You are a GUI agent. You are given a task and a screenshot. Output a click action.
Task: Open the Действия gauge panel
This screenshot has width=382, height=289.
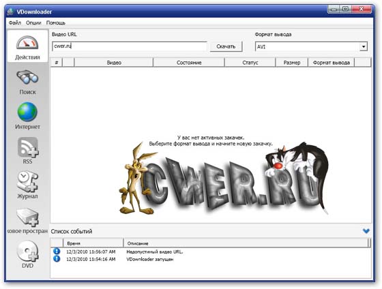[x=27, y=47]
